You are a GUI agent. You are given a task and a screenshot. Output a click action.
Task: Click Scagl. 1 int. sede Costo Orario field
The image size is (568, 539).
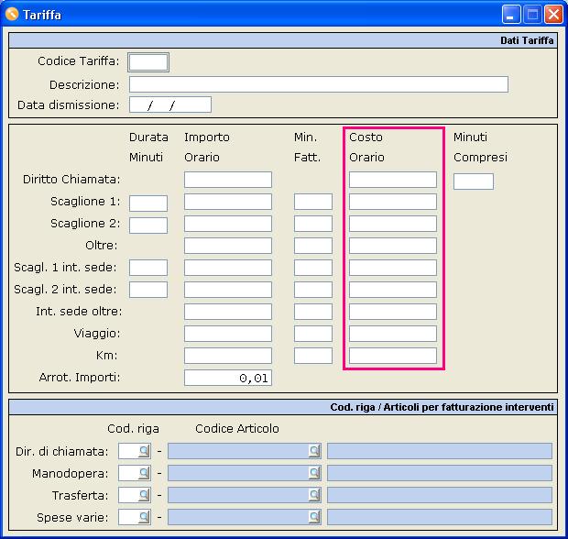point(393,268)
